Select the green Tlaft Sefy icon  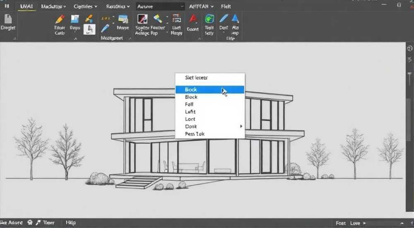tap(209, 19)
